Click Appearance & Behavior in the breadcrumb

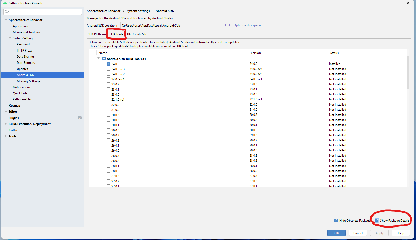tap(104, 11)
